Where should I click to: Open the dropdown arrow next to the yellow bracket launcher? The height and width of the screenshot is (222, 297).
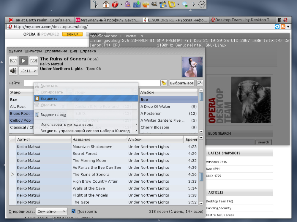click(x=178, y=4)
